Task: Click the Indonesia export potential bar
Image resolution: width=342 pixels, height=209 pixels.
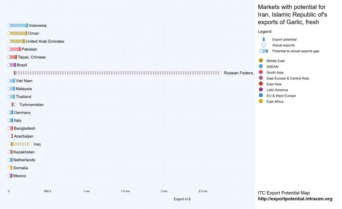Action: [x=18, y=25]
